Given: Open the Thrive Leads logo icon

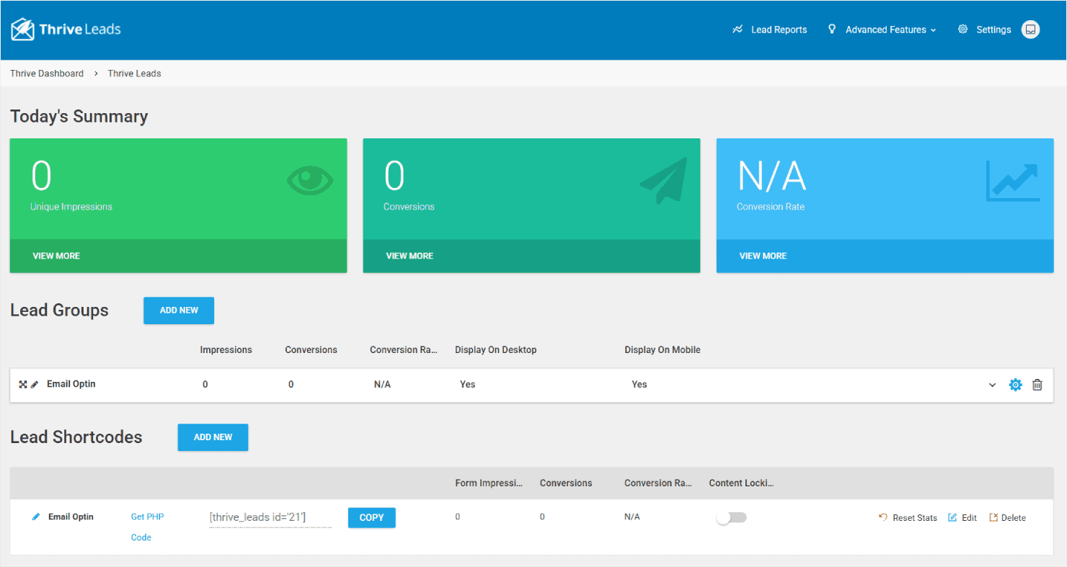Looking at the screenshot, I should (22, 29).
